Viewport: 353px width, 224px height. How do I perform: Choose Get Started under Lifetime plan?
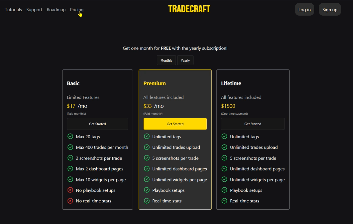coord(253,124)
